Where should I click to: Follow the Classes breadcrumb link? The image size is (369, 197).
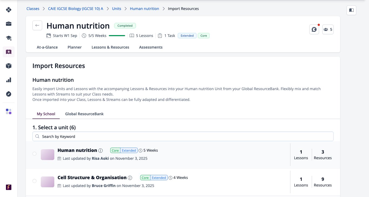coord(33,9)
